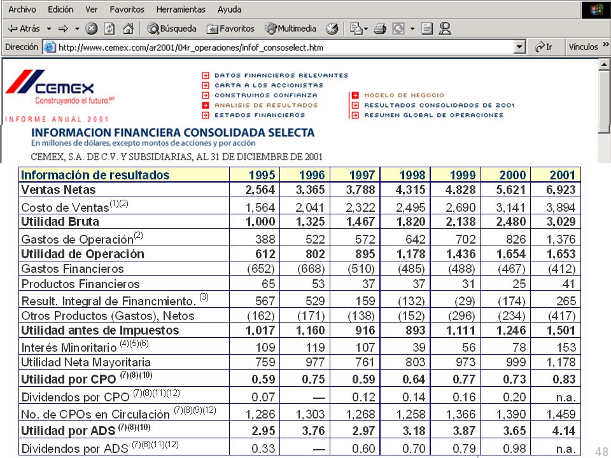Viewport: 611px width, 458px height.
Task: Click arrow icon beside Analisis de Resultados
Action: 206,105
